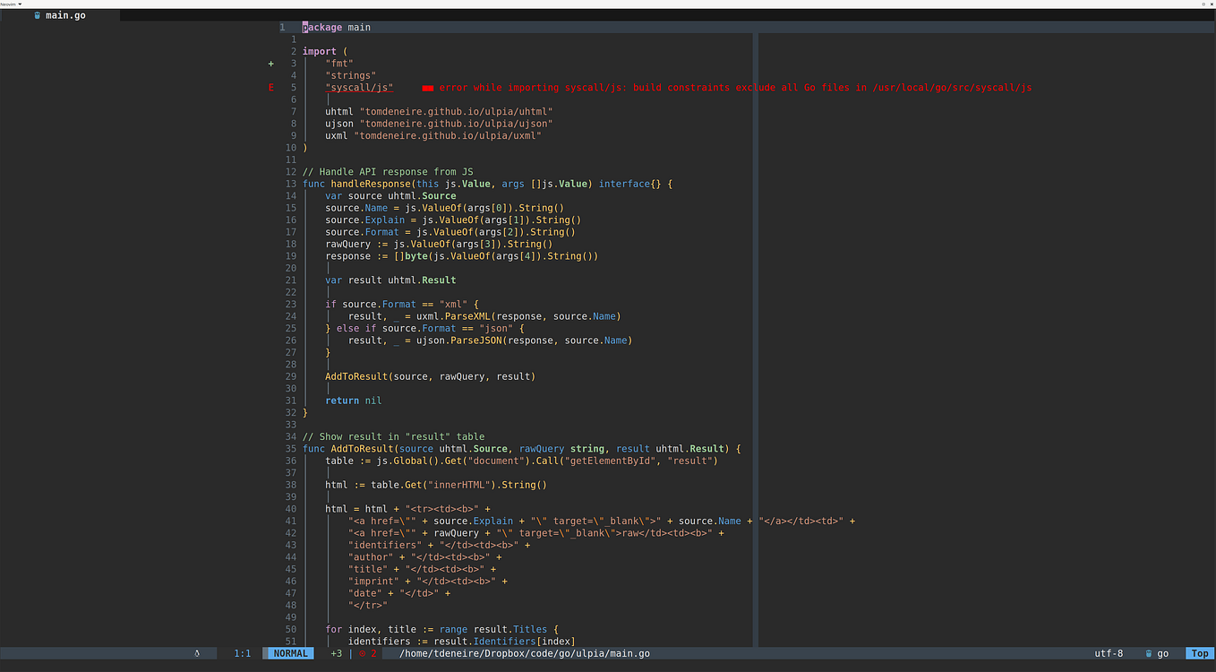Click the NORMAL mode indicator
Viewport: 1216px width, 672px height.
coord(288,653)
